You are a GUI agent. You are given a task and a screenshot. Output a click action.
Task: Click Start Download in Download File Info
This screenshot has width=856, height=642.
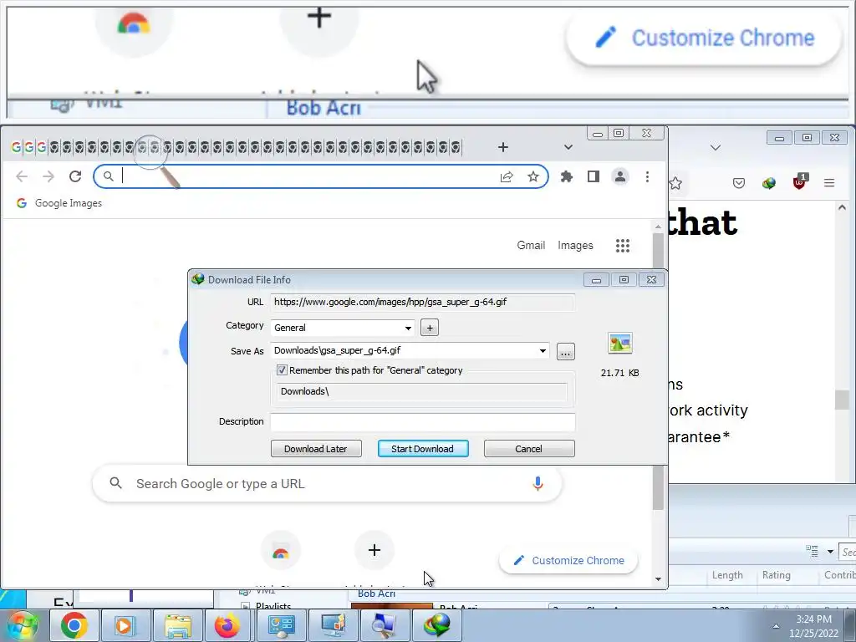point(423,449)
